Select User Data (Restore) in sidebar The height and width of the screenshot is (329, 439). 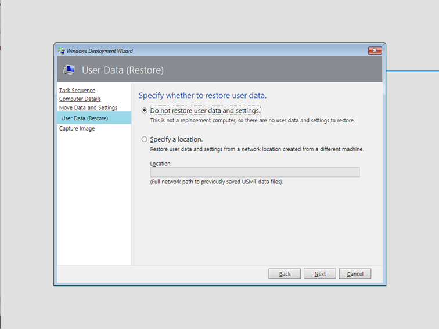[x=94, y=118]
